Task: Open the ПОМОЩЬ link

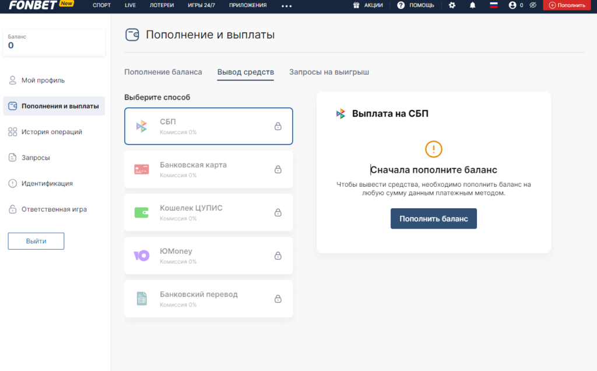Action: [x=422, y=5]
